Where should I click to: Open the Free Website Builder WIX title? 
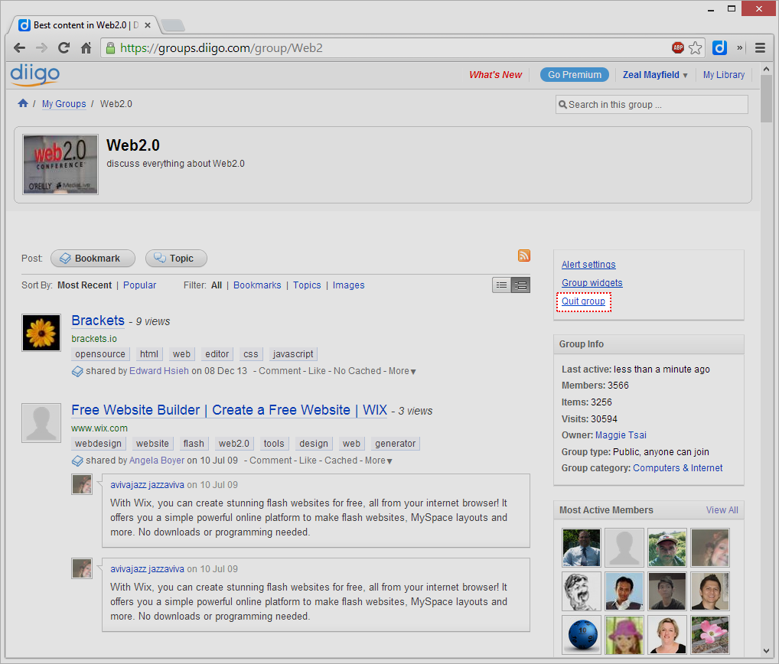click(x=229, y=410)
